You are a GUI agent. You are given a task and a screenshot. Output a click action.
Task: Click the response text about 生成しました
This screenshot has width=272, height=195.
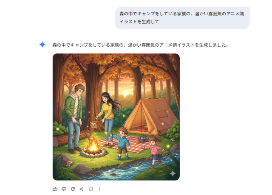[140, 45]
